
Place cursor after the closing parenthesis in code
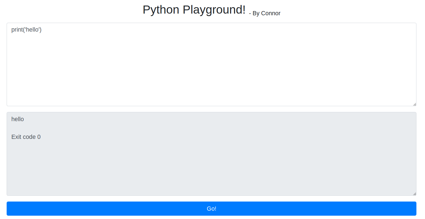click(x=42, y=30)
